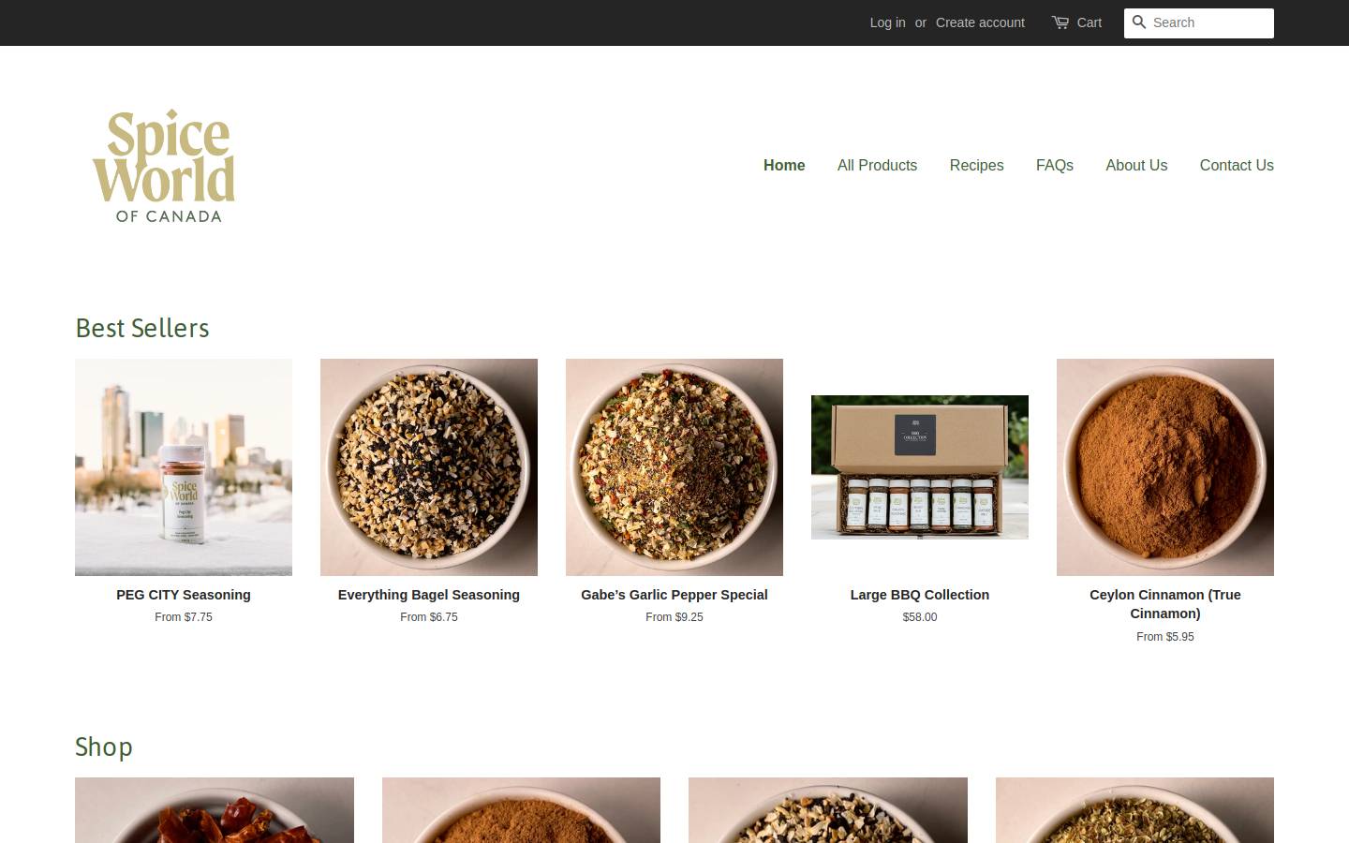This screenshot has height=843, width=1349.
Task: Click the shopping cart icon
Action: tap(1060, 22)
